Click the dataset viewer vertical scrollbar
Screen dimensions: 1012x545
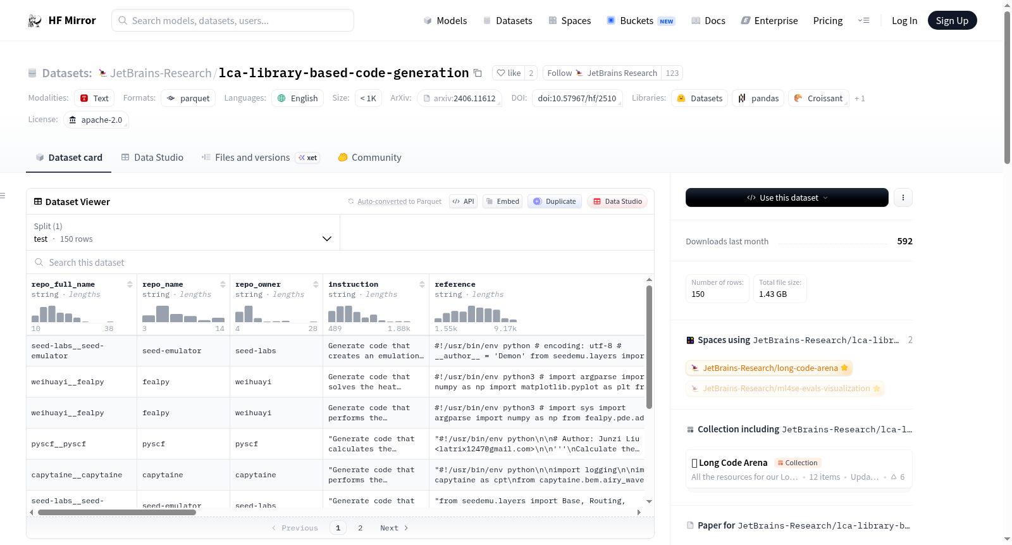click(649, 347)
